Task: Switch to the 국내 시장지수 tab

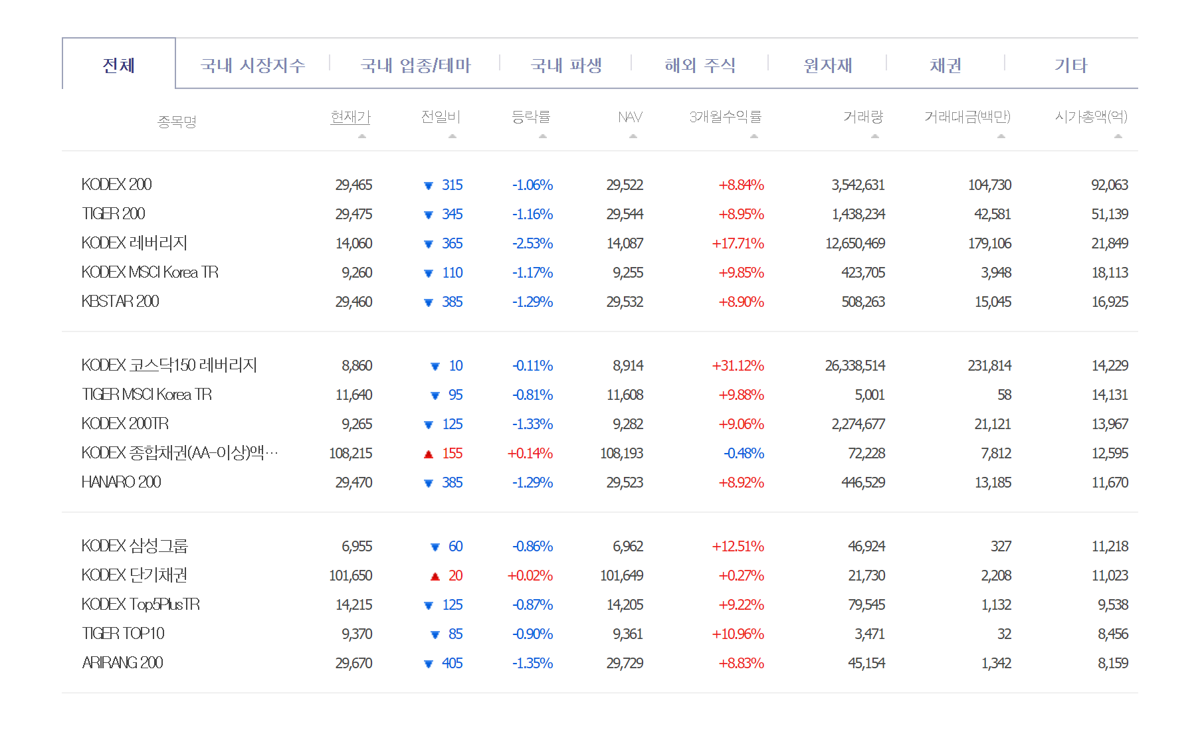Action: point(252,65)
